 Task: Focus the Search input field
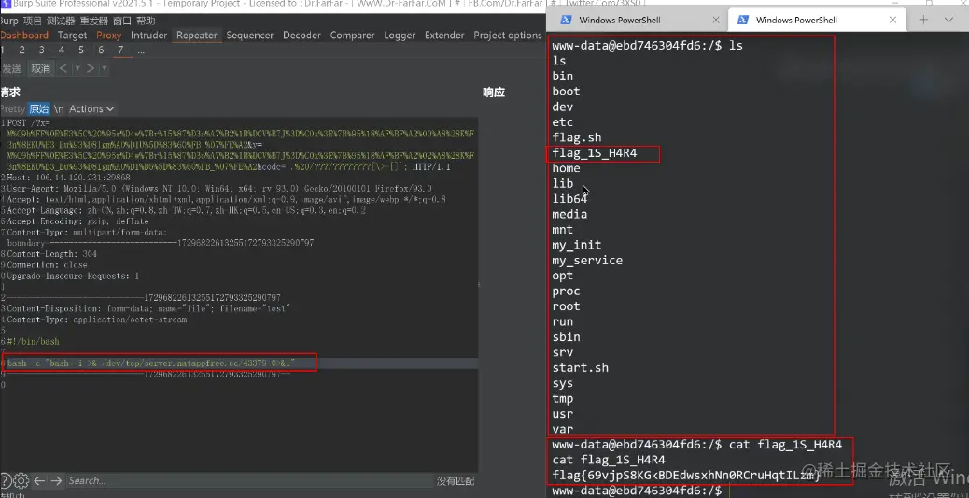(250, 480)
